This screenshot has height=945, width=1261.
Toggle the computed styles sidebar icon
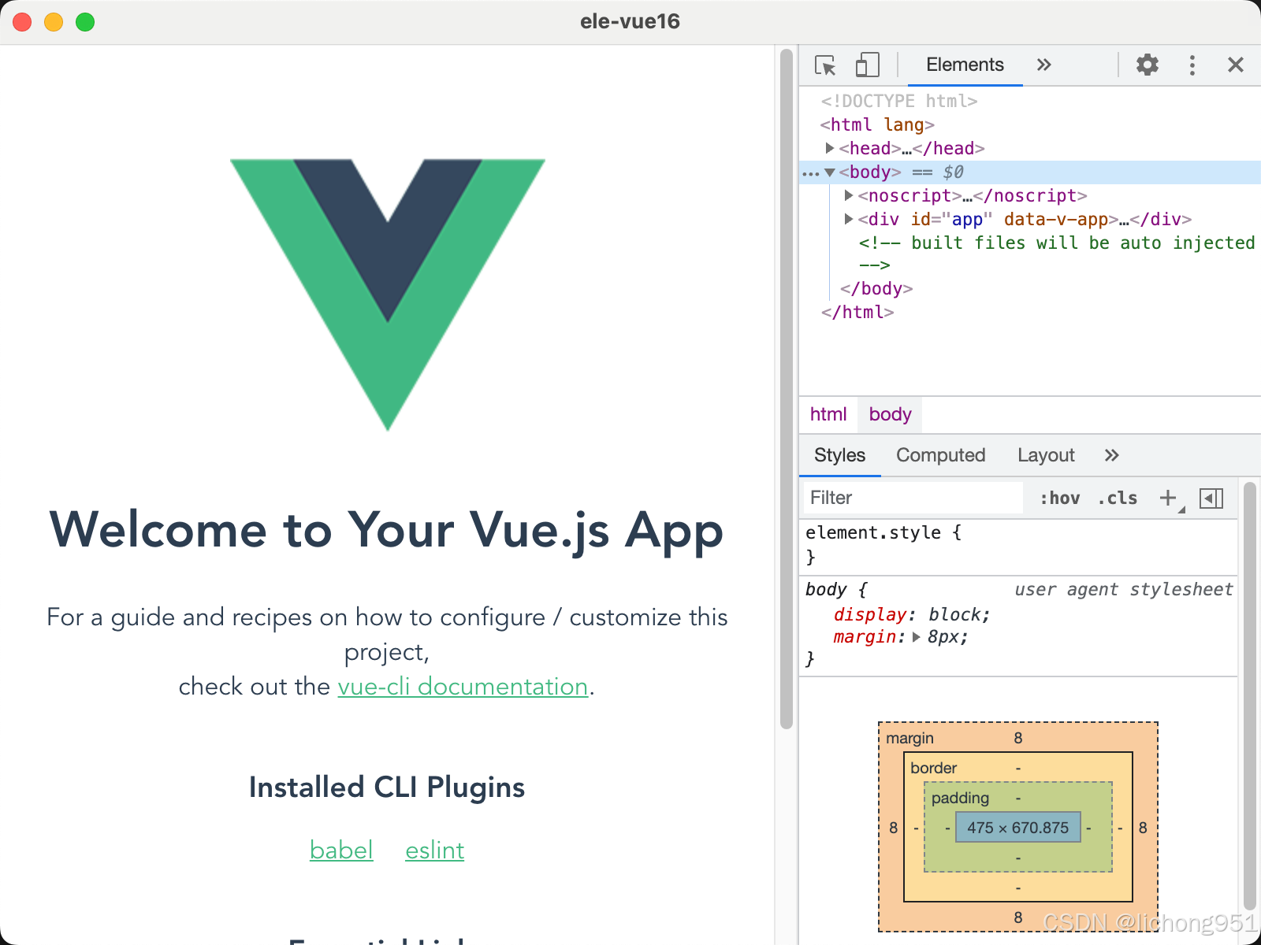click(1211, 498)
